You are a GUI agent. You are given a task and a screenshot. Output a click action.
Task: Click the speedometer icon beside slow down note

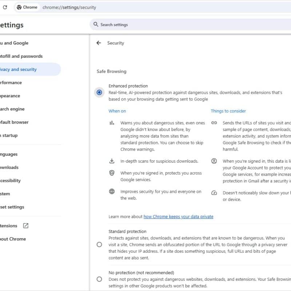tap(214, 193)
